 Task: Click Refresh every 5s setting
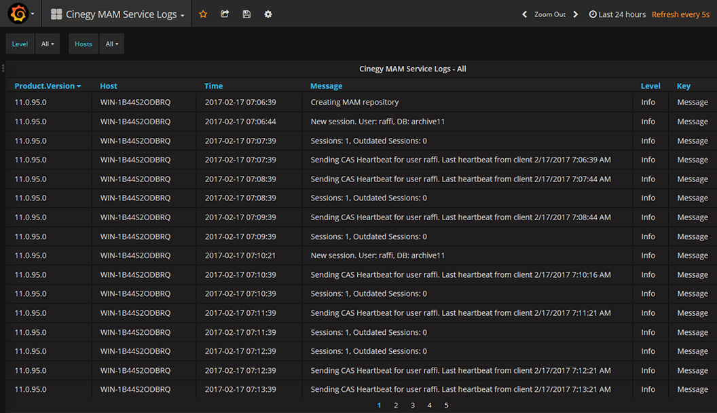680,14
